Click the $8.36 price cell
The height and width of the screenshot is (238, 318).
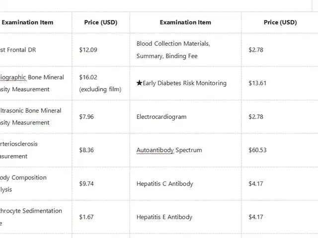86,150
